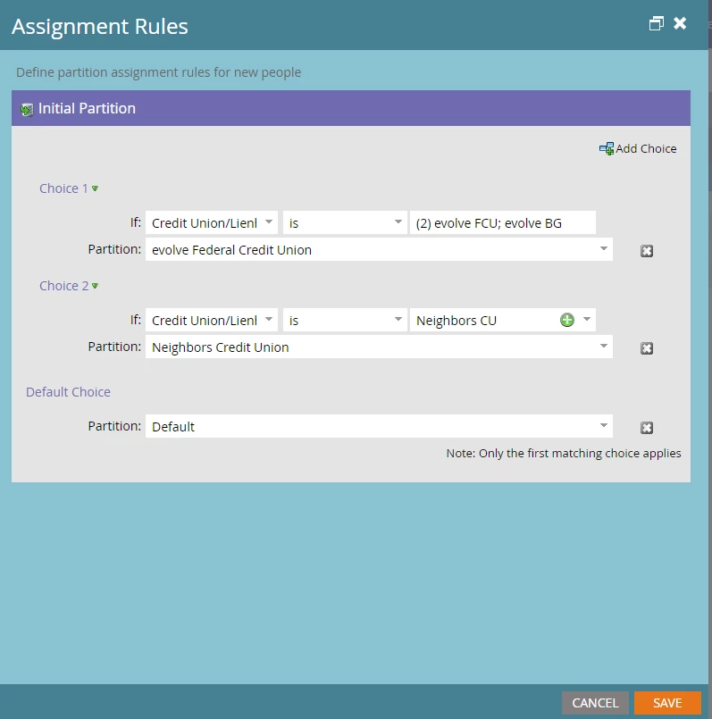The image size is (712, 719).
Task: Click the Initial Partition header icon
Action: point(27,110)
